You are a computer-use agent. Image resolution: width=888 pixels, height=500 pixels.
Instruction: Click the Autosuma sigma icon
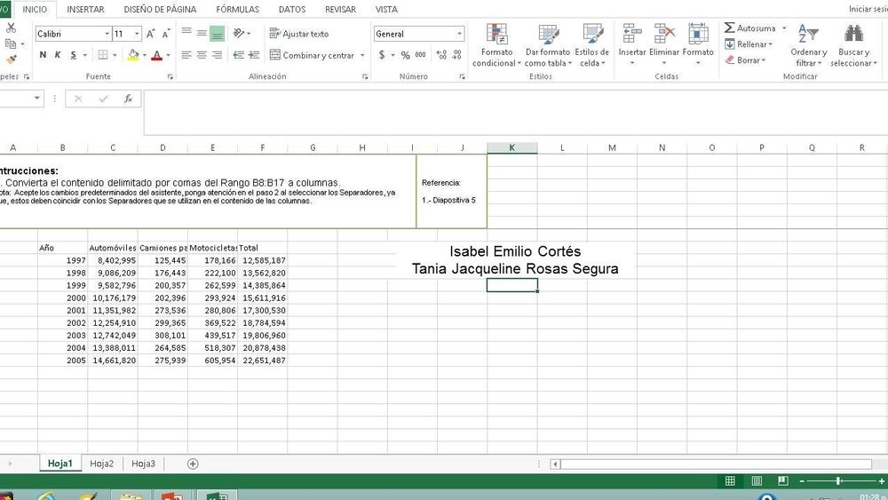point(730,28)
